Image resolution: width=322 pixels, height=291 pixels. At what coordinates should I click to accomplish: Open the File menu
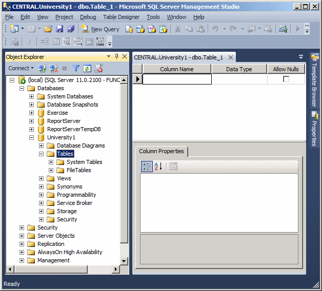click(9, 17)
